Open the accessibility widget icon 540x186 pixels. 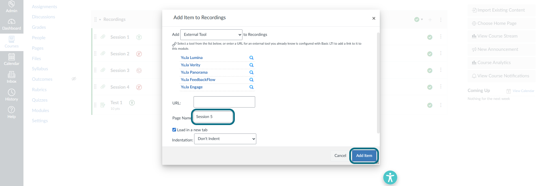coord(390,178)
